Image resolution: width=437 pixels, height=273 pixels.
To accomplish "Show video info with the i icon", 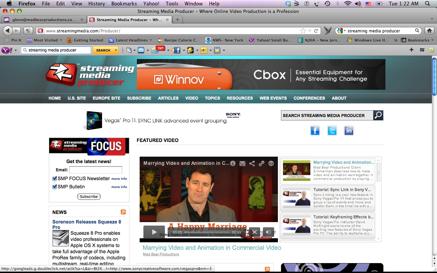I will pyautogui.click(x=233, y=163).
